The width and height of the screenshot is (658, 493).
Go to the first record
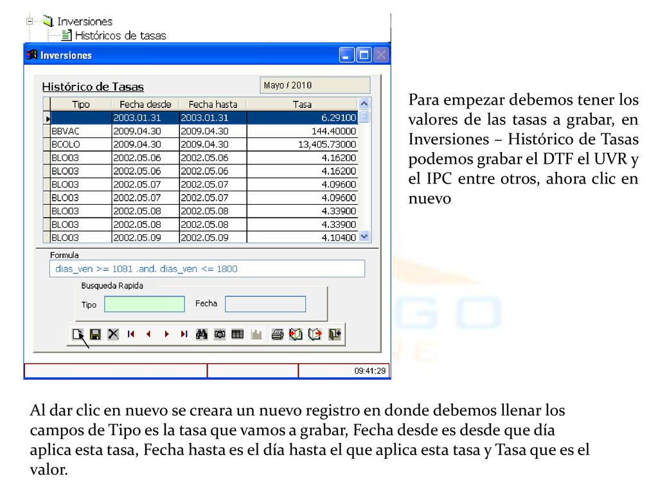pos(131,334)
